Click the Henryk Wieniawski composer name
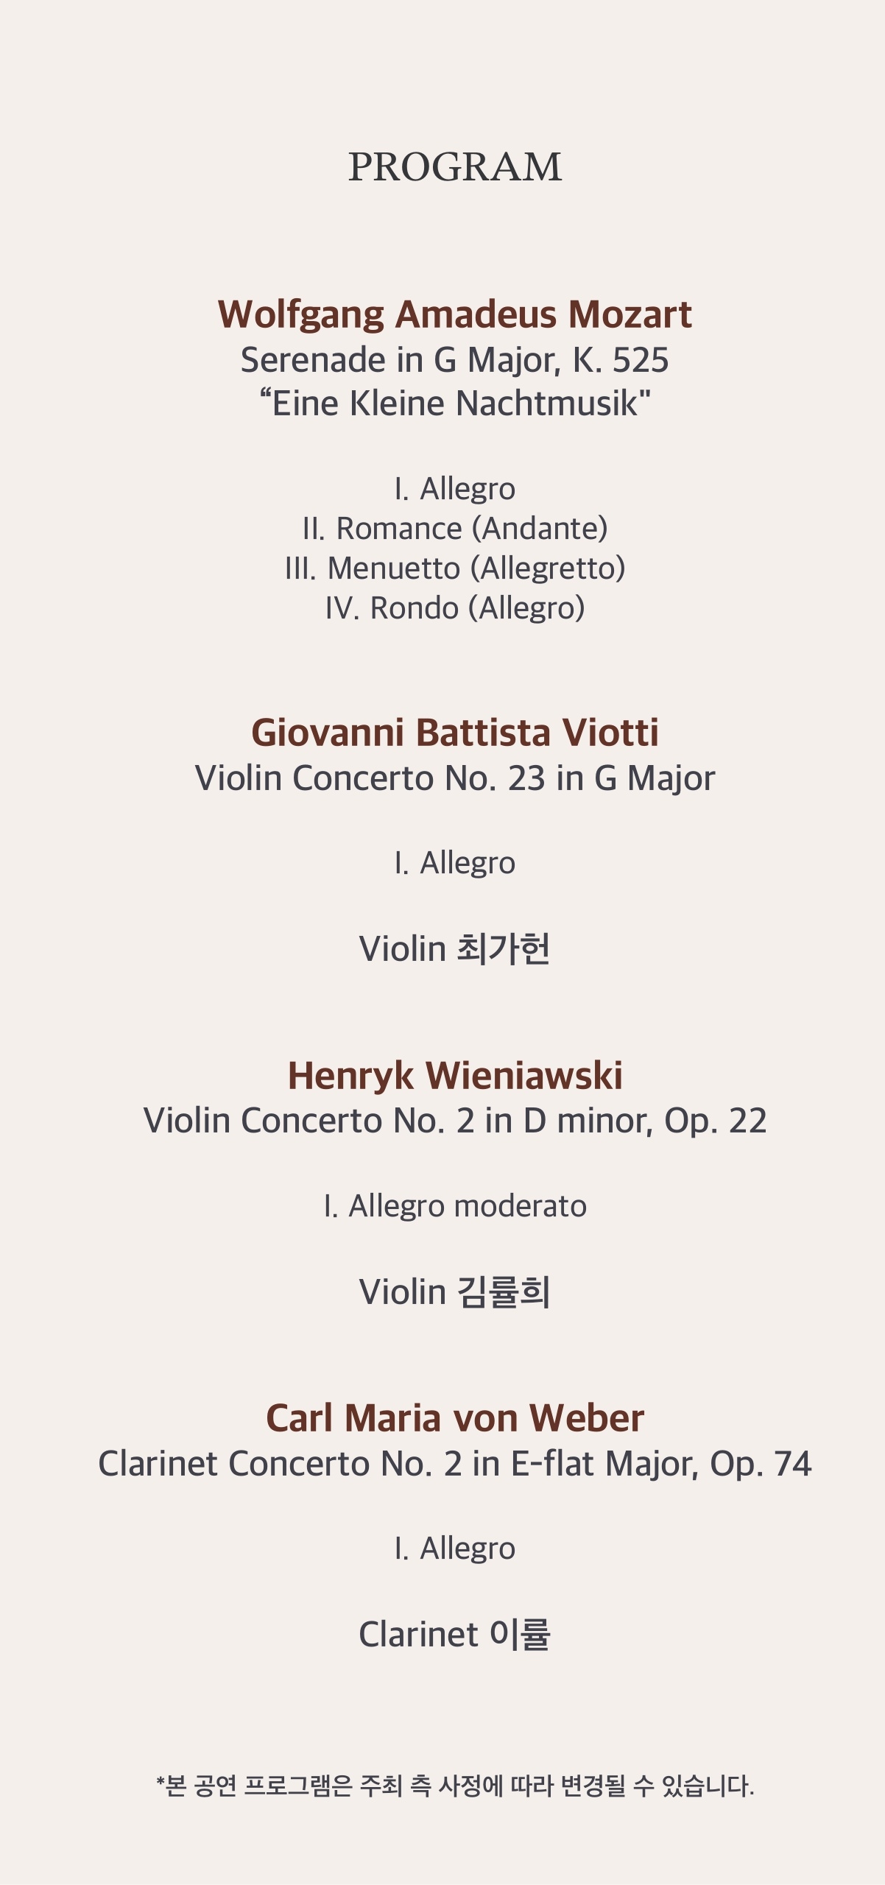 click(454, 1076)
